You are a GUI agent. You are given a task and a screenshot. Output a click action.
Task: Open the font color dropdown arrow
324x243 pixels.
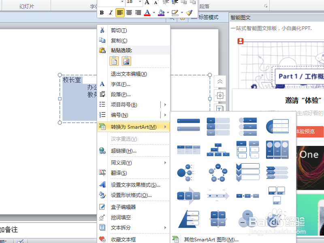click(x=154, y=13)
